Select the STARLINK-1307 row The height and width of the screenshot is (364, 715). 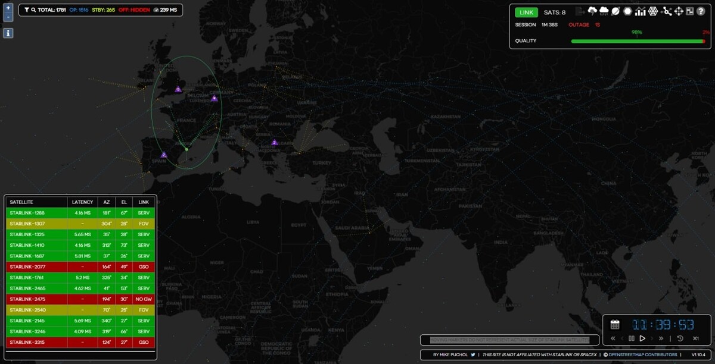coord(80,224)
